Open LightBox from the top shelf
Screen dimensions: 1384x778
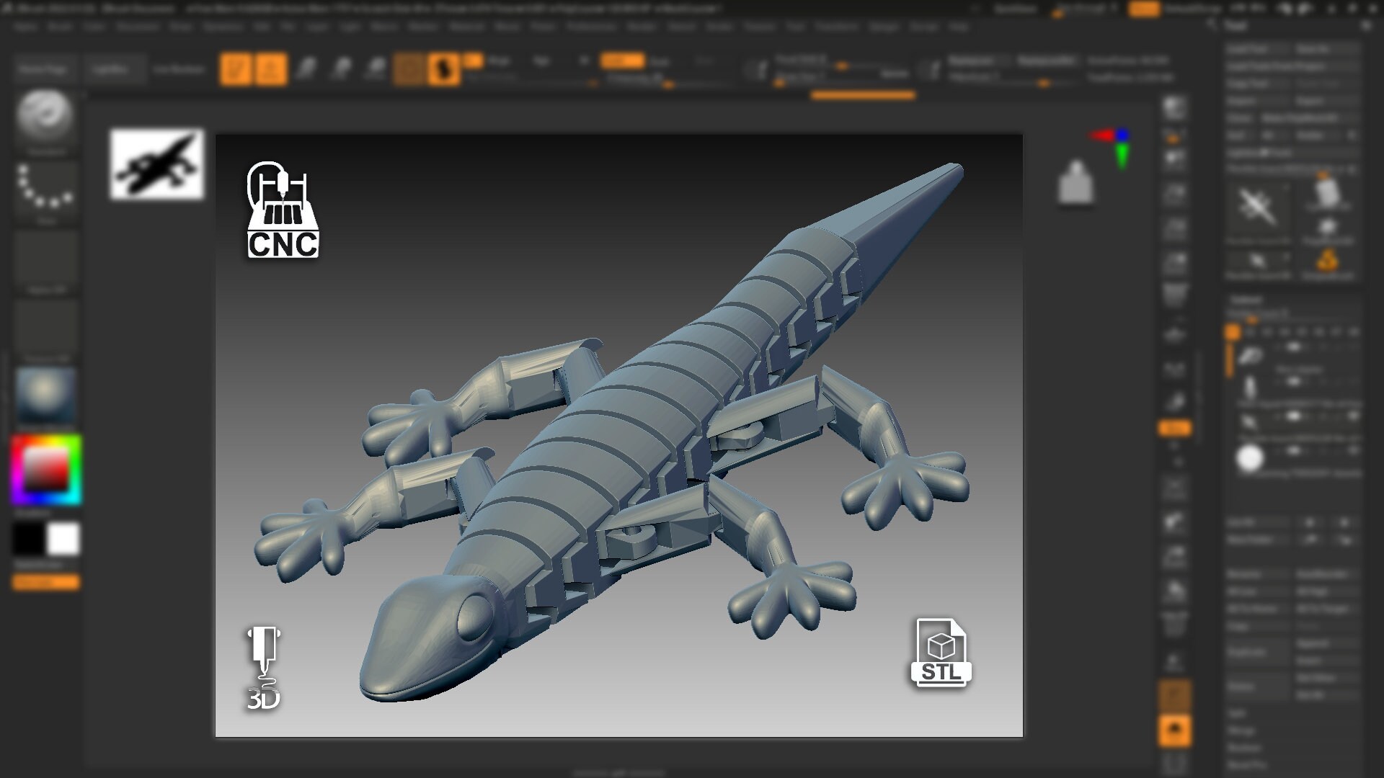[x=115, y=69]
